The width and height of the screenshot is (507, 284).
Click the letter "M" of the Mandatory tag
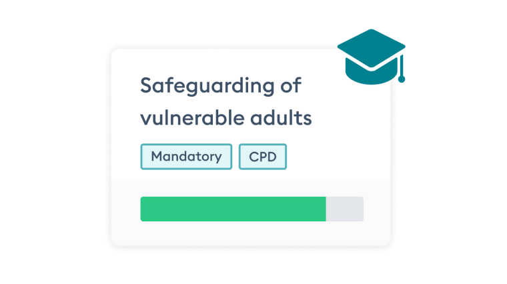tap(156, 157)
